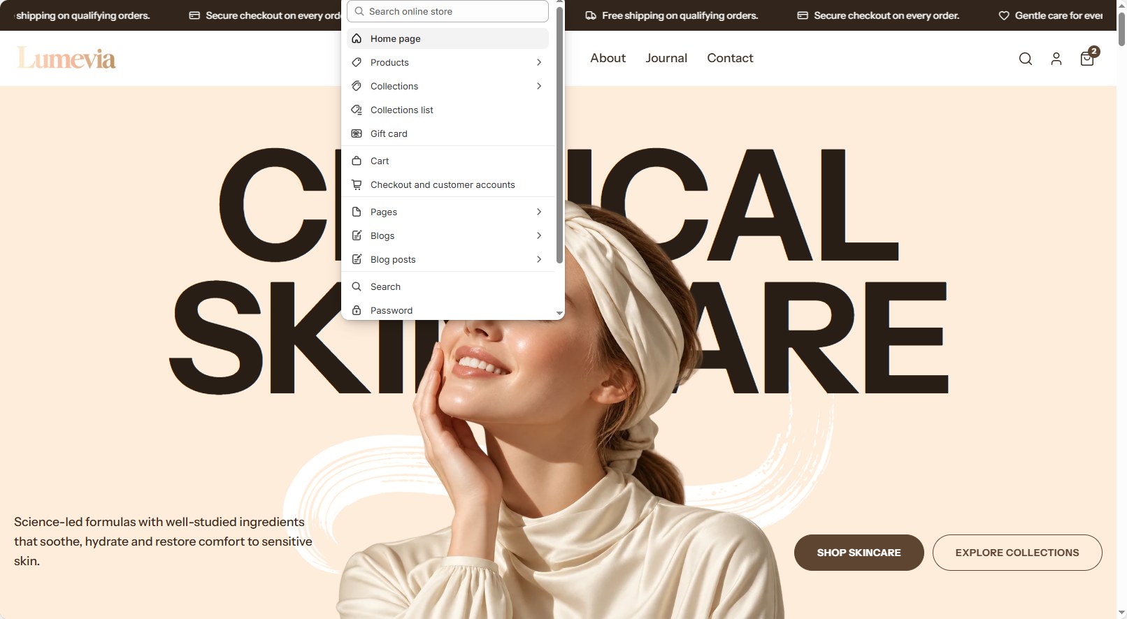Screen dimensions: 1127x619
Task: Expand the Products submenu chevron
Action: point(539,62)
